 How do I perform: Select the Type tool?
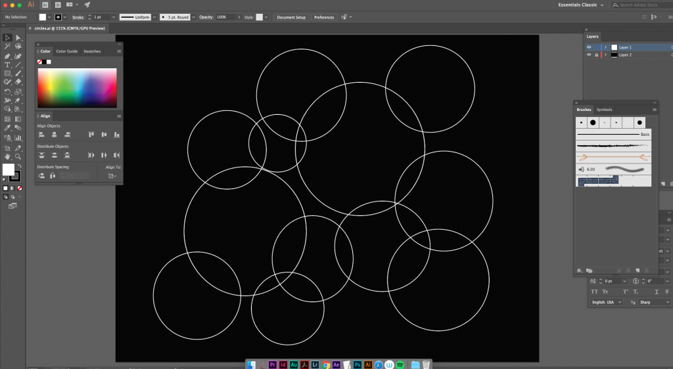click(x=7, y=65)
